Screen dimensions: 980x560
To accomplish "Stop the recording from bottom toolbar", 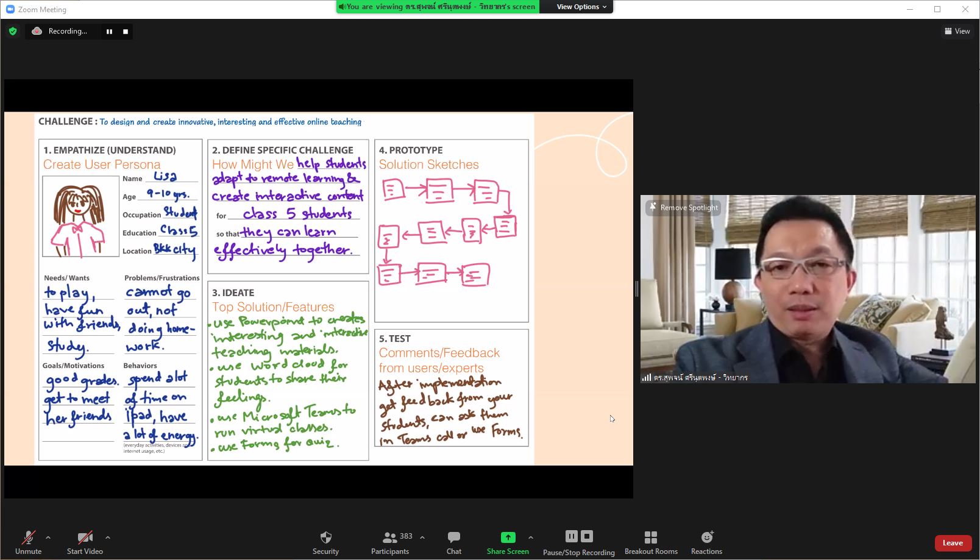I will pyautogui.click(x=587, y=536).
